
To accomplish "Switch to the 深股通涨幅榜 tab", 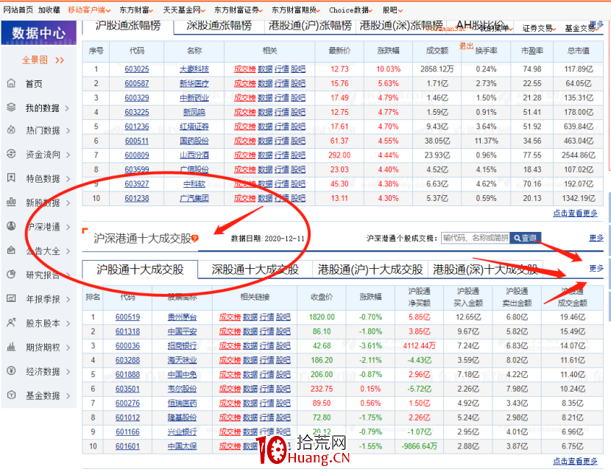I will (219, 26).
